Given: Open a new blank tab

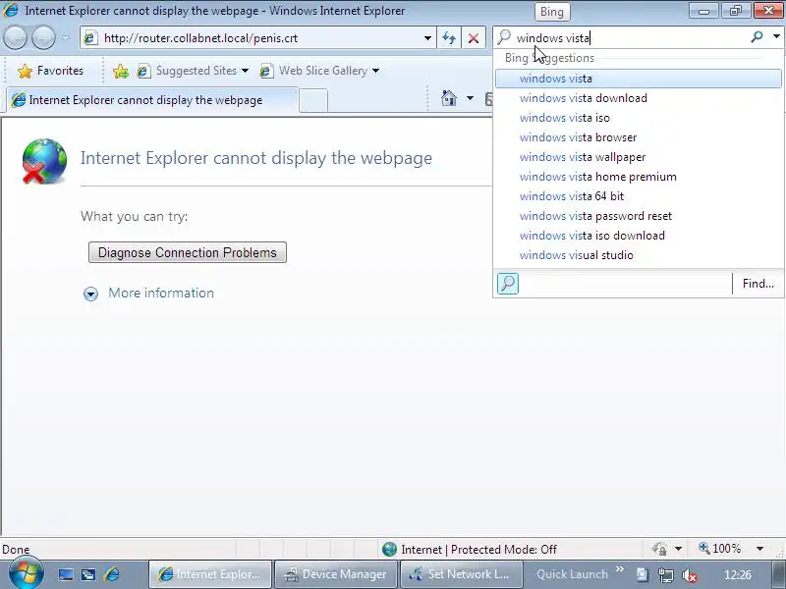Looking at the screenshot, I should point(313,101).
